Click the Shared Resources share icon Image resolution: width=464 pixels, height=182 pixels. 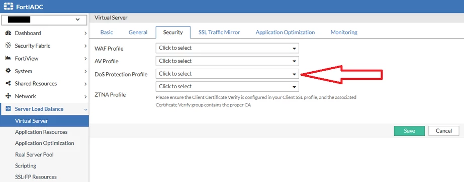(8, 83)
